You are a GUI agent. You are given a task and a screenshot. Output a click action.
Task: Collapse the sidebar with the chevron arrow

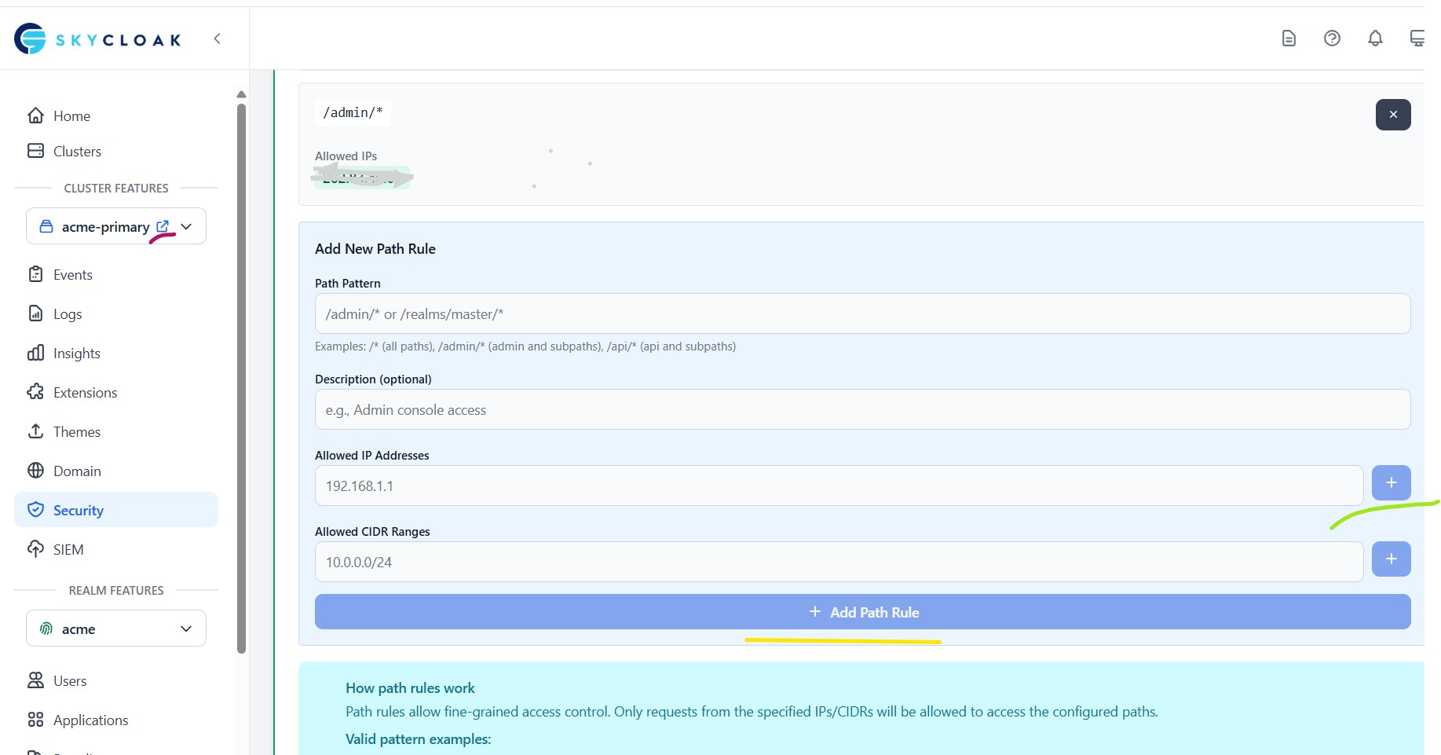[x=218, y=38]
